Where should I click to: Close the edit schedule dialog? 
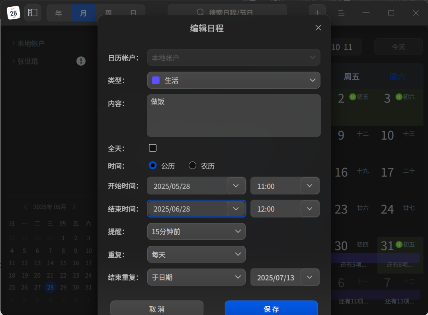tap(318, 28)
